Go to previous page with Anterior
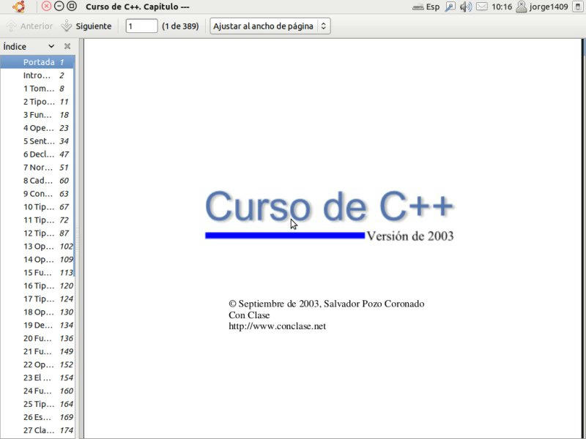 tap(29, 26)
